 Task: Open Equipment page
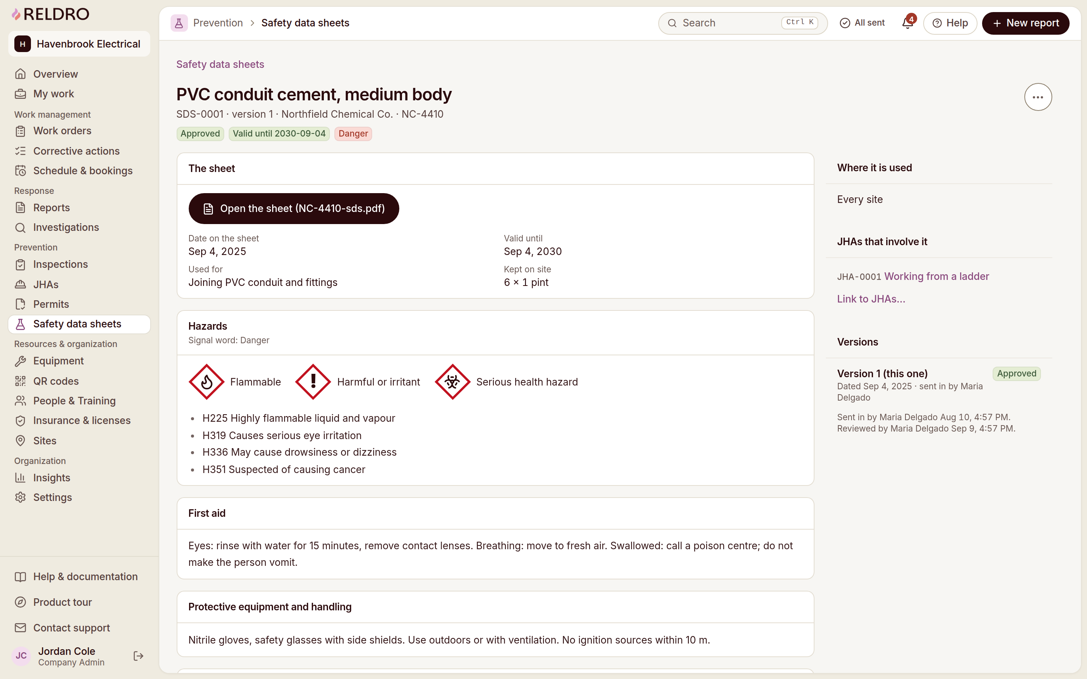(79, 361)
